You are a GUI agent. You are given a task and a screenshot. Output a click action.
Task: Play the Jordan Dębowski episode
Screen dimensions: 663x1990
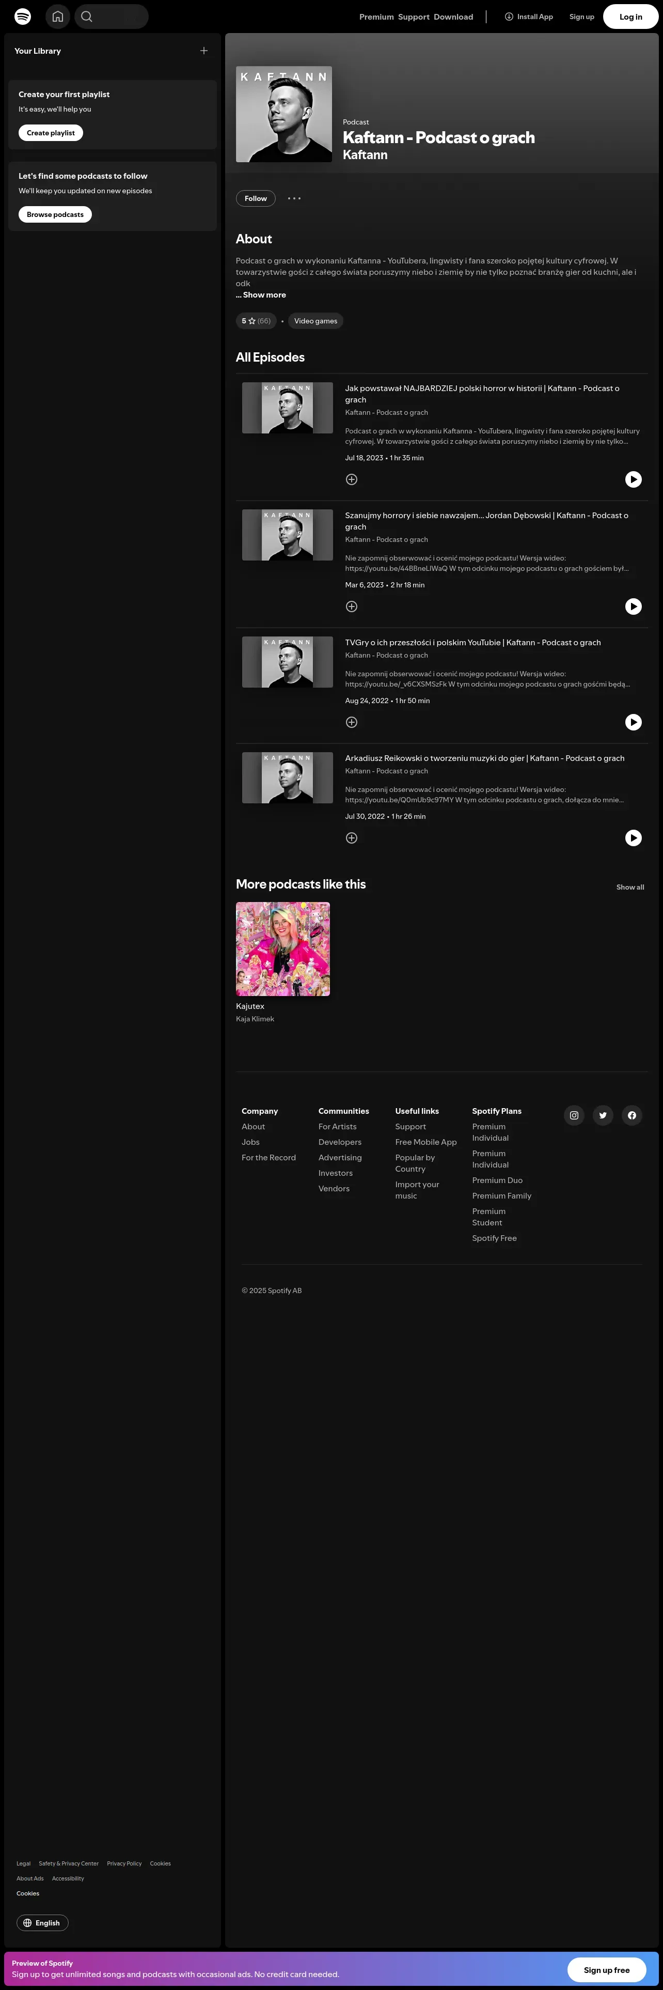[633, 607]
